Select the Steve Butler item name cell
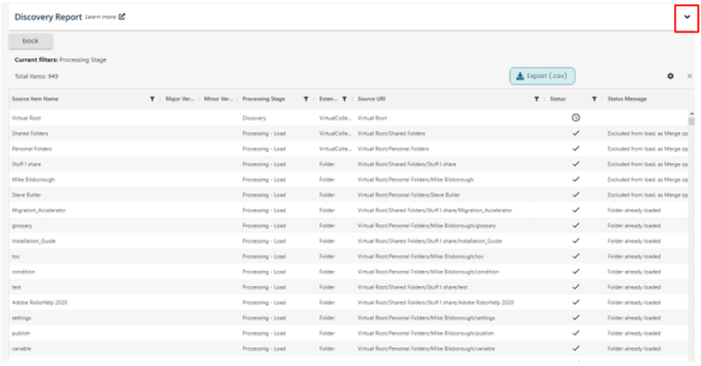Image resolution: width=701 pixels, height=366 pixels. [26, 195]
